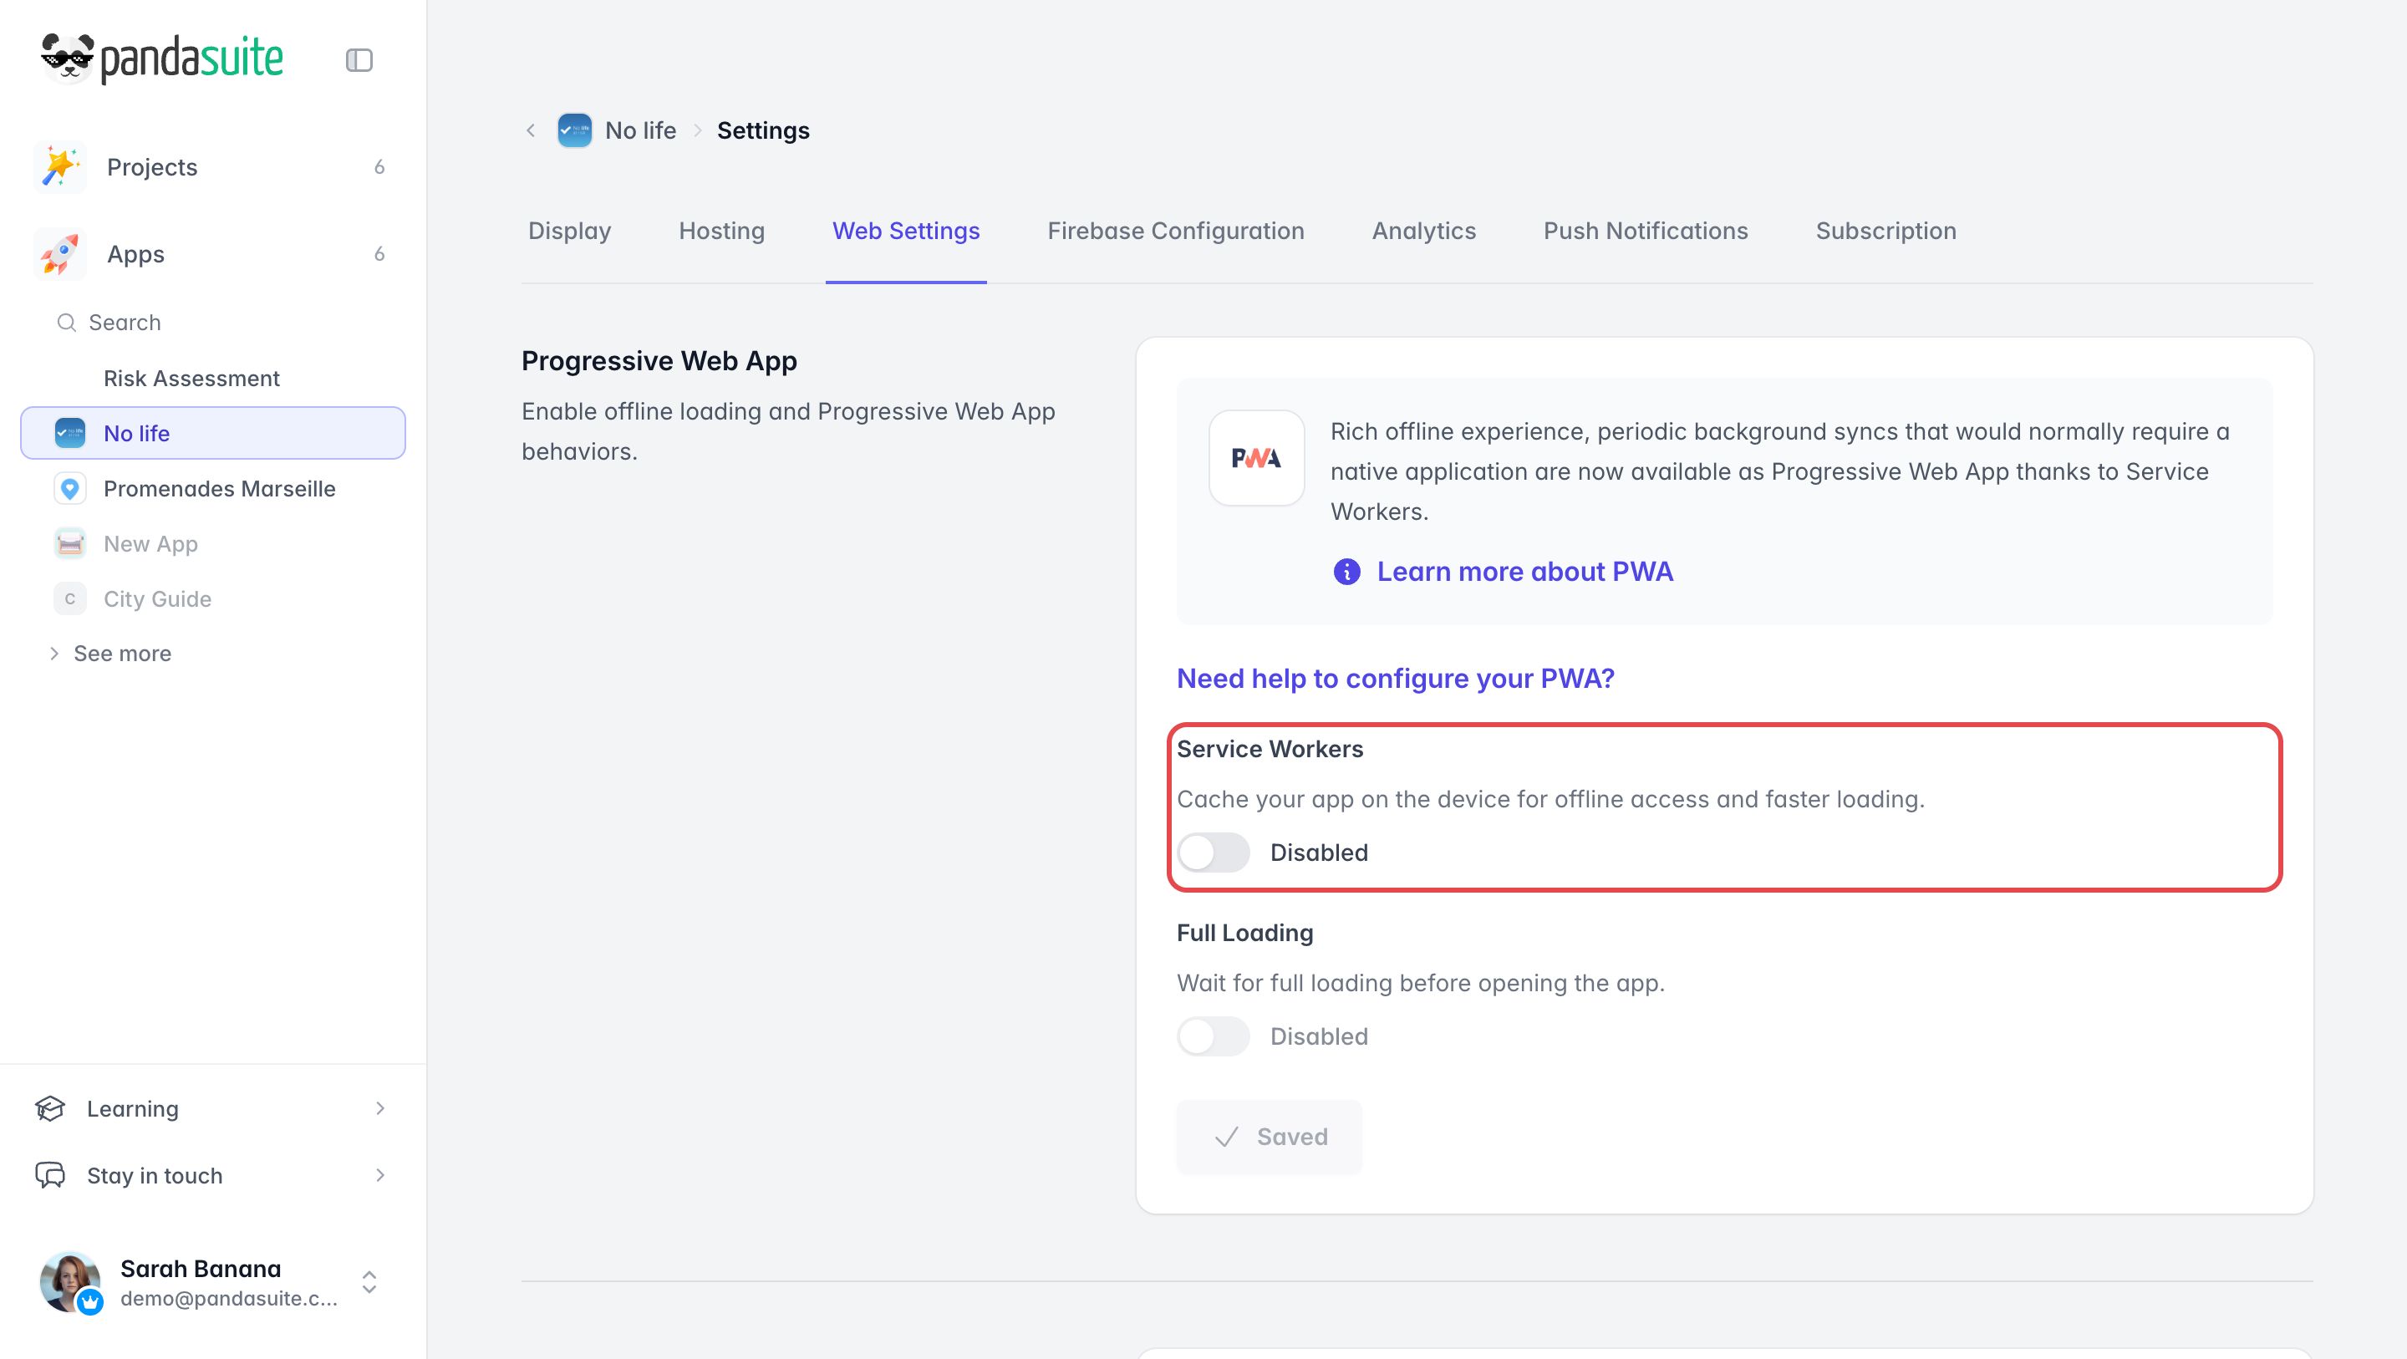
Task: Click the search magnifier icon in sidebar
Action: click(x=66, y=323)
